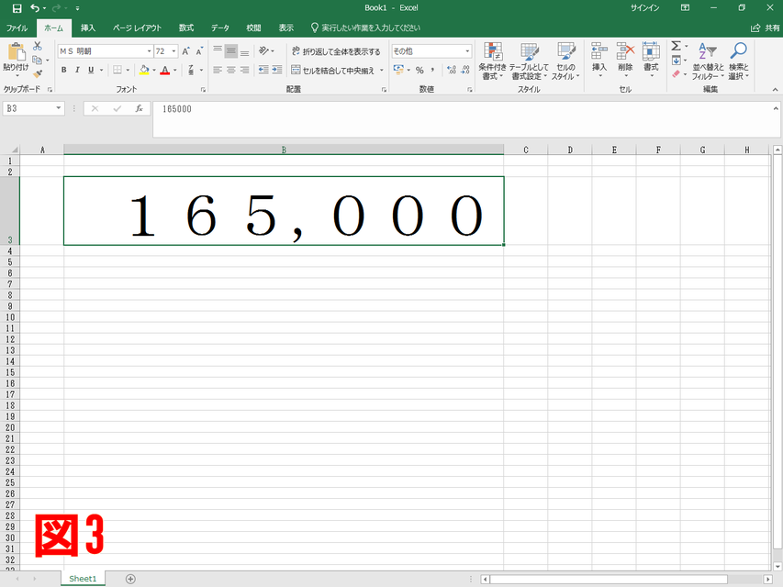Screen dimensions: 783x587
Task: Switch to the Formulas (数式) tab
Action: click(186, 28)
